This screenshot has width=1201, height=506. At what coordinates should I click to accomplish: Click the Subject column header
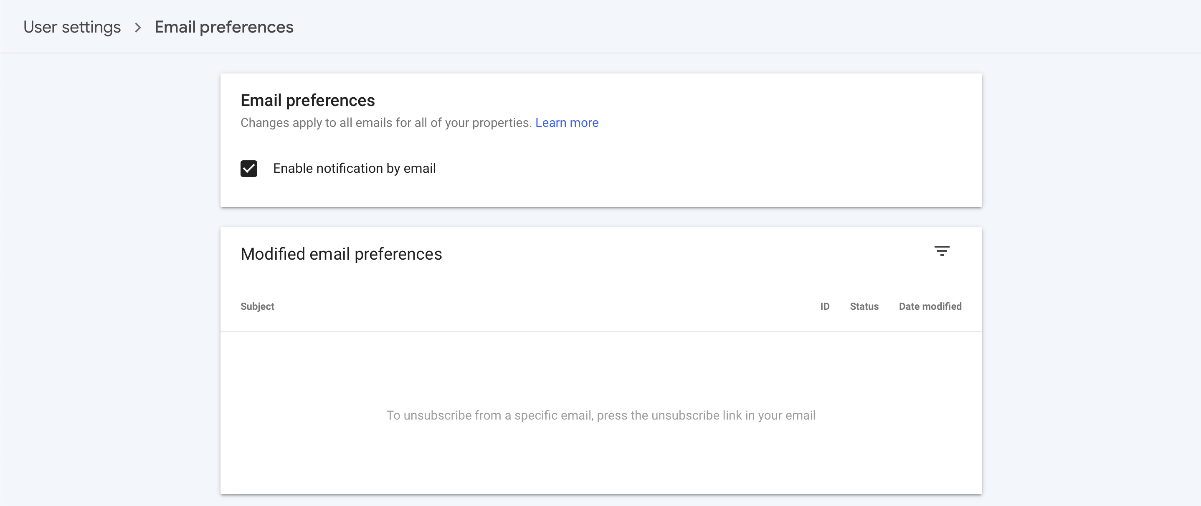tap(257, 306)
